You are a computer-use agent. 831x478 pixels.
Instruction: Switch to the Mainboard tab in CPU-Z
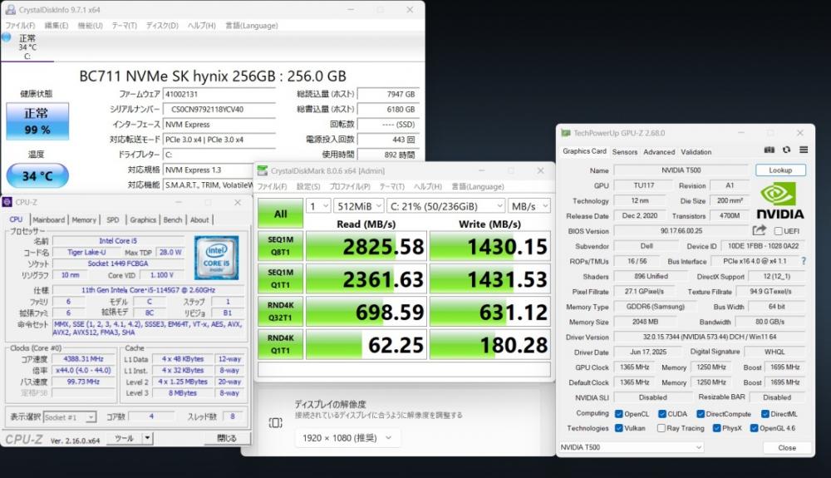coord(49,219)
